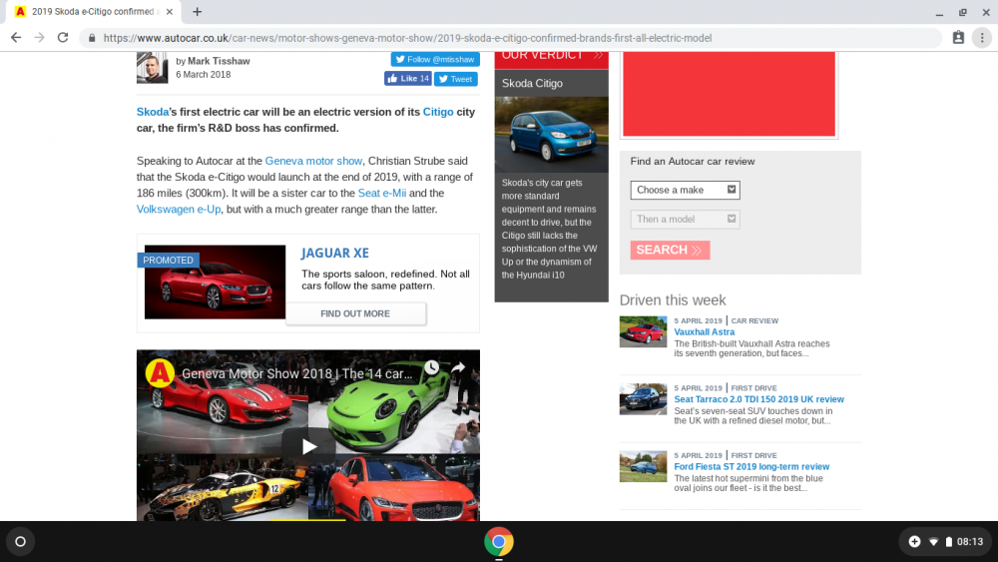Open Wi-Fi status in system tray
The width and height of the screenshot is (998, 562).
point(934,542)
